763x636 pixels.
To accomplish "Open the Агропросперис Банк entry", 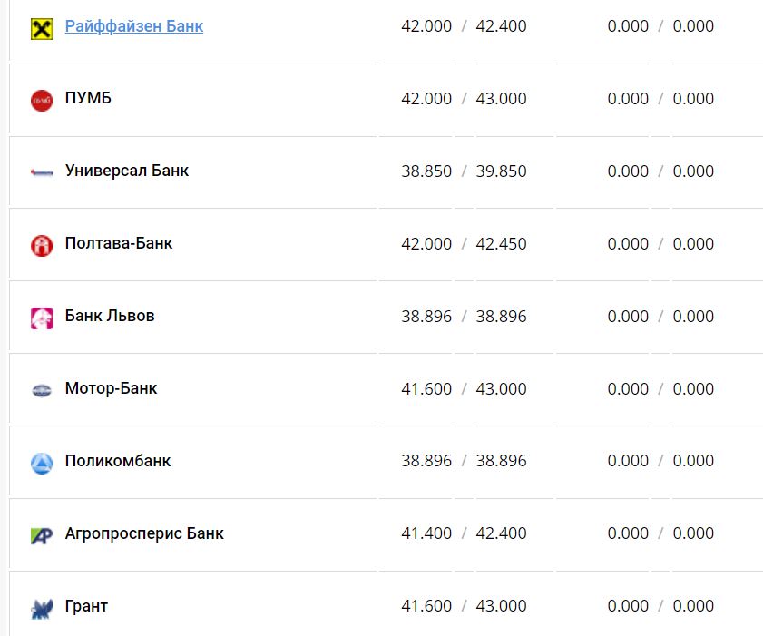I will tap(144, 533).
